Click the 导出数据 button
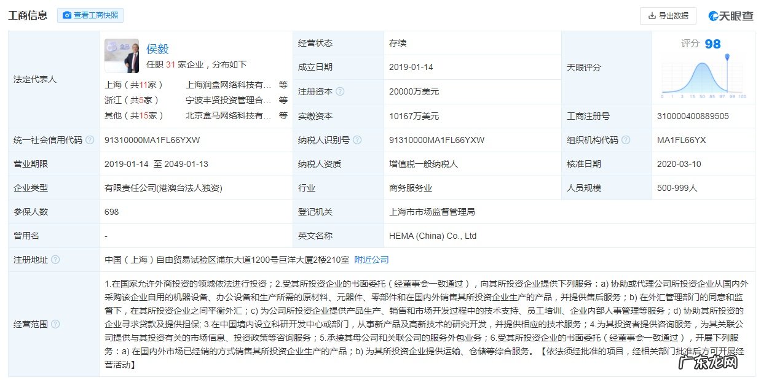Viewport: 761px width, 380px height. coord(668,16)
